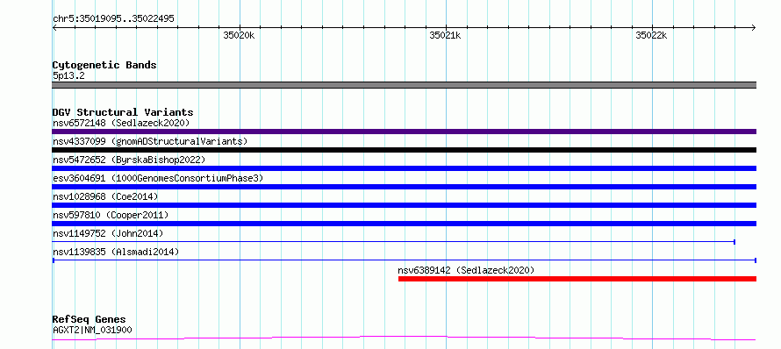Click the esv3604691 (1000GenomesConsortiumPhase3) label
Screen dimensions: 781x349
(158, 178)
